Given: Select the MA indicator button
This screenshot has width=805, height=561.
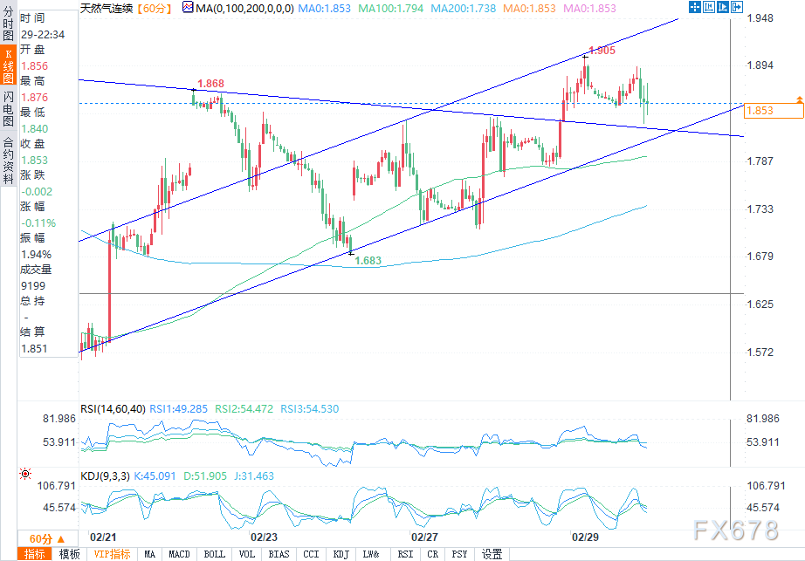Looking at the screenshot, I should pos(150,554).
